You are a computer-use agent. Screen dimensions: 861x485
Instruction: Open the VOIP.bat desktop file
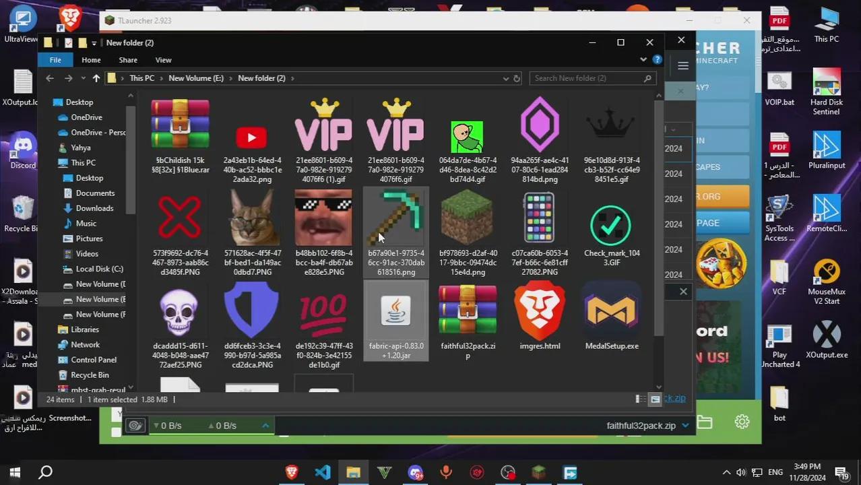[779, 88]
